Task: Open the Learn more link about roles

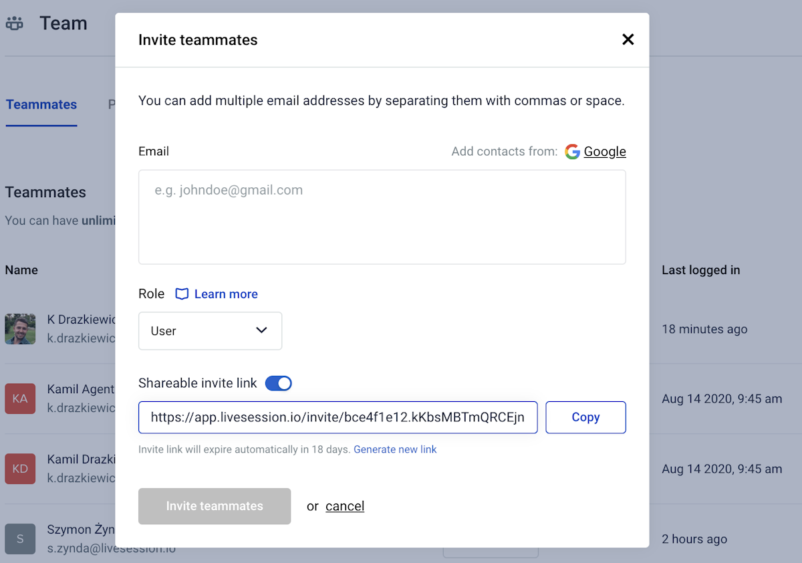Action: tap(226, 294)
